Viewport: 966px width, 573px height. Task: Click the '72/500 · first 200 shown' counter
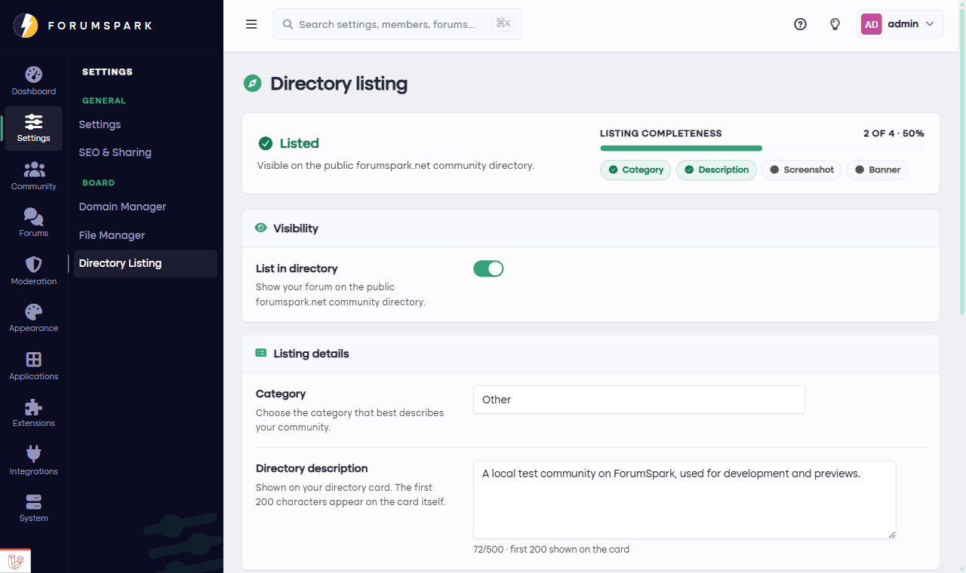(x=551, y=550)
